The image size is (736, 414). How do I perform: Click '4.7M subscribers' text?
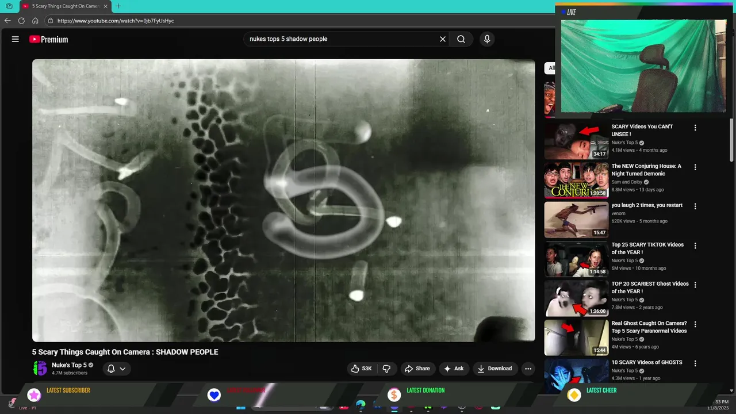[x=70, y=373]
